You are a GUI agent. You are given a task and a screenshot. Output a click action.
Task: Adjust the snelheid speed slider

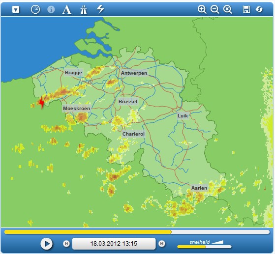pos(204,247)
